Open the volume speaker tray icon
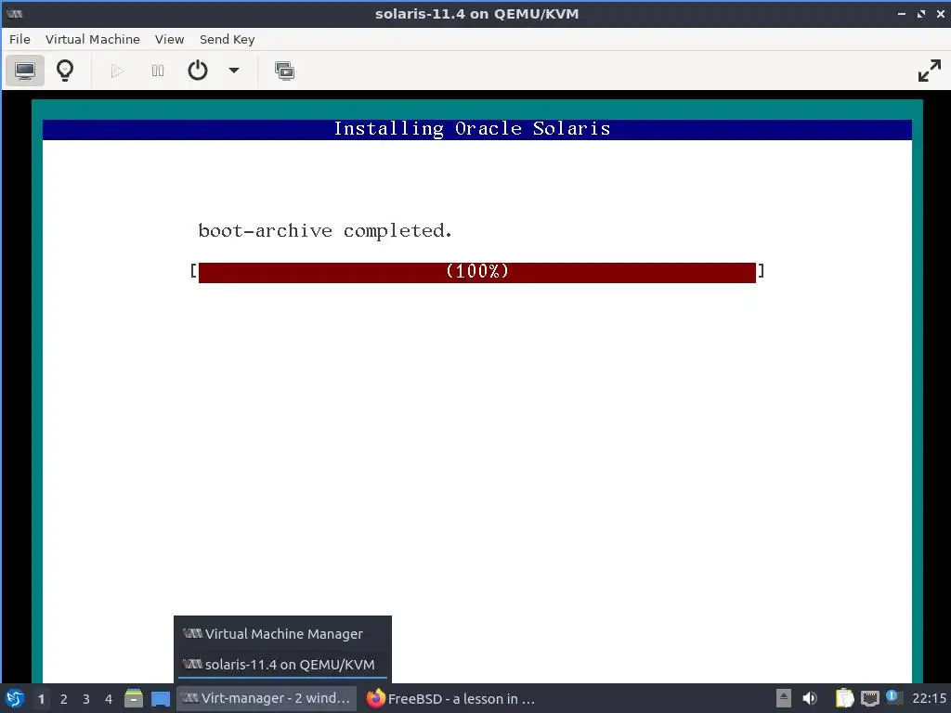Image resolution: width=951 pixels, height=713 pixels. (810, 698)
